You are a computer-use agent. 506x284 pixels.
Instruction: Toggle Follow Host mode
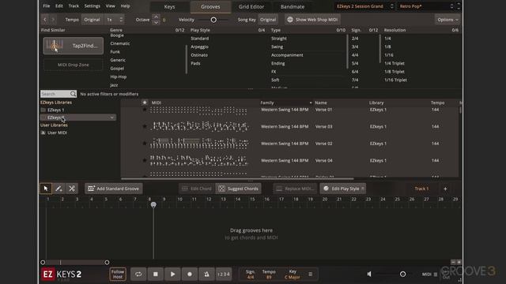[x=118, y=274]
